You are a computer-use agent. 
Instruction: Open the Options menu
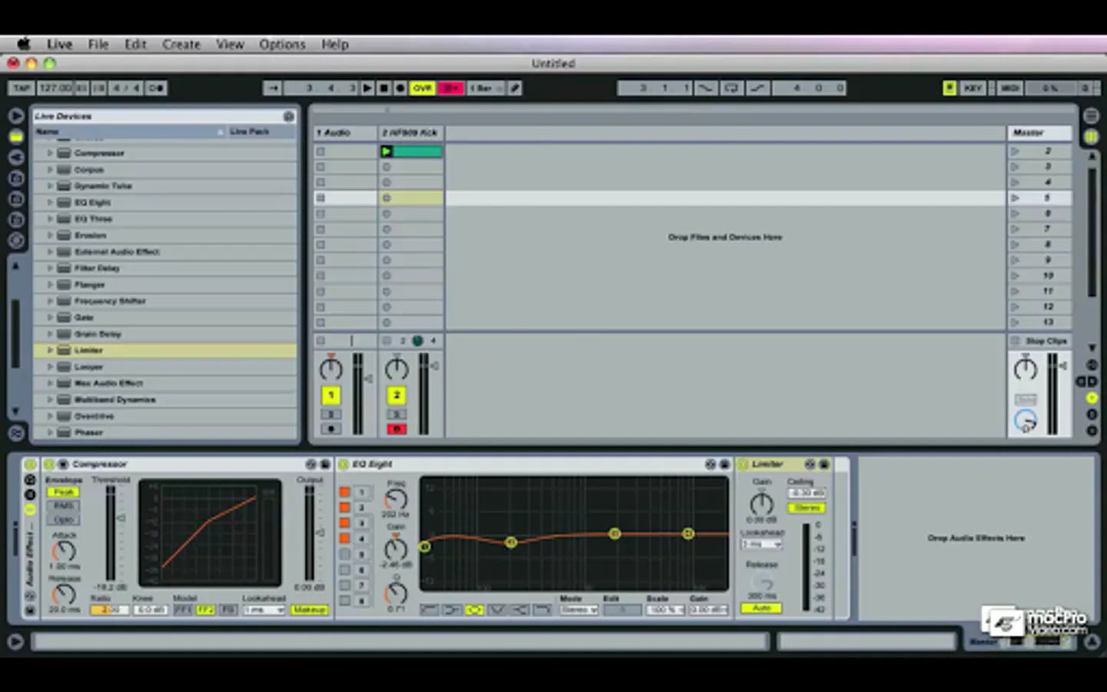[x=282, y=45]
